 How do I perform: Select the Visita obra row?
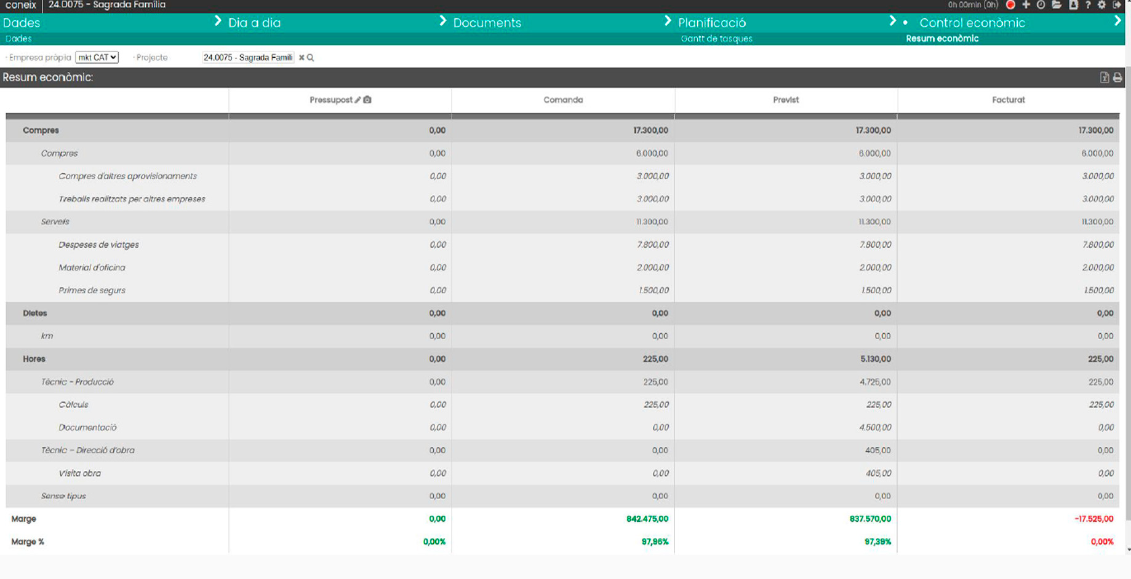(79, 473)
